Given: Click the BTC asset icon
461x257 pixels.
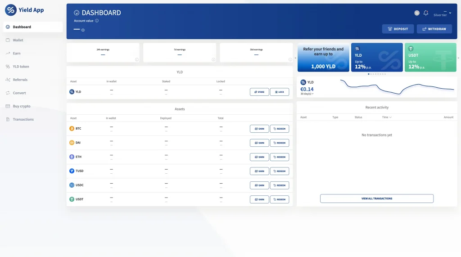Looking at the screenshot, I should point(72,129).
